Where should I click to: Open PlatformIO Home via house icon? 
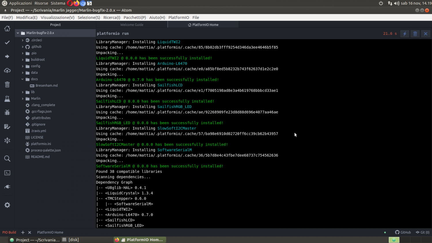click(x=7, y=29)
